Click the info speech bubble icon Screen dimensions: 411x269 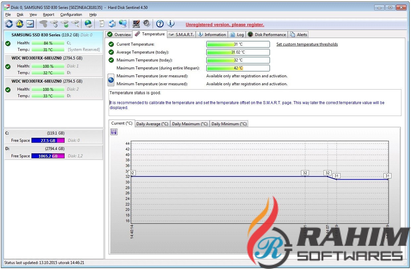point(171,24)
